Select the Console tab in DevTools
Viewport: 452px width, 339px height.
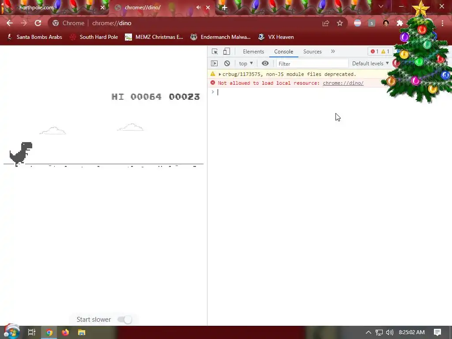pos(284,52)
